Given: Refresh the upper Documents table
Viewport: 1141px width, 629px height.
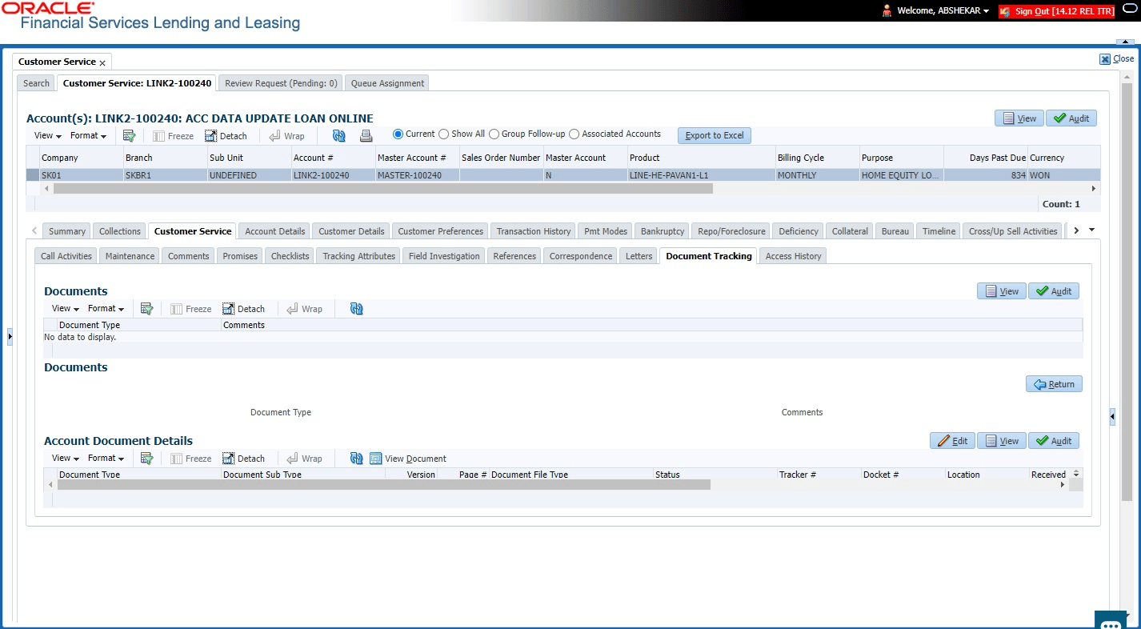Looking at the screenshot, I should [x=357, y=308].
